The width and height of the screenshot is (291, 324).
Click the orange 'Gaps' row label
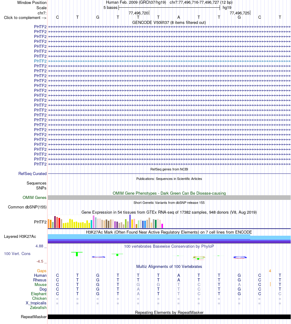(42, 271)
